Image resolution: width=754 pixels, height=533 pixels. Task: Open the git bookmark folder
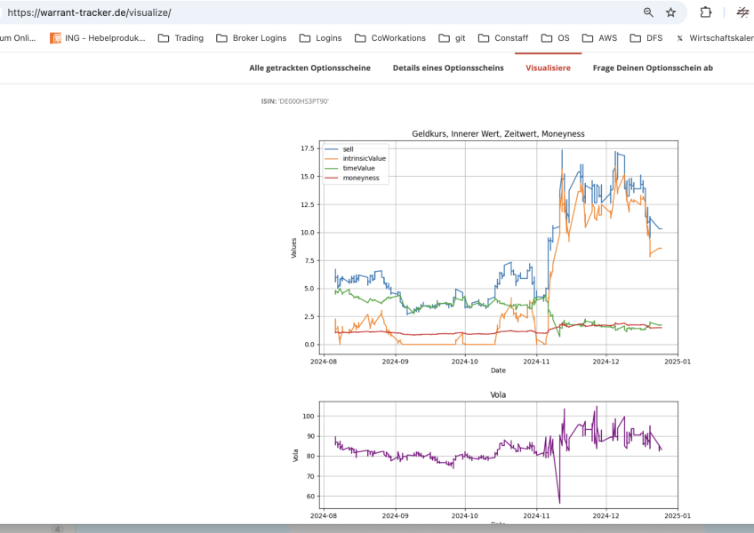[453, 38]
